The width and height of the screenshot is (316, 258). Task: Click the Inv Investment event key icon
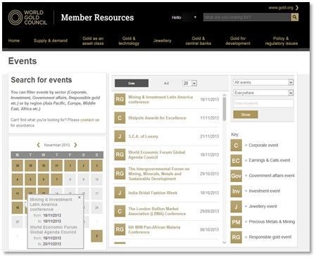pyautogui.click(x=236, y=191)
